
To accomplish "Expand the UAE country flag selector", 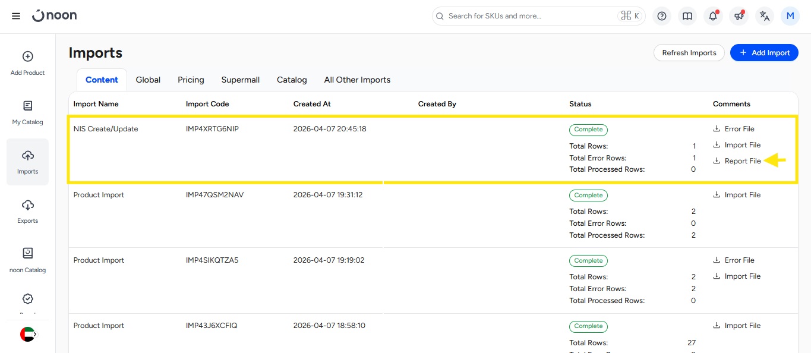I will tap(28, 335).
